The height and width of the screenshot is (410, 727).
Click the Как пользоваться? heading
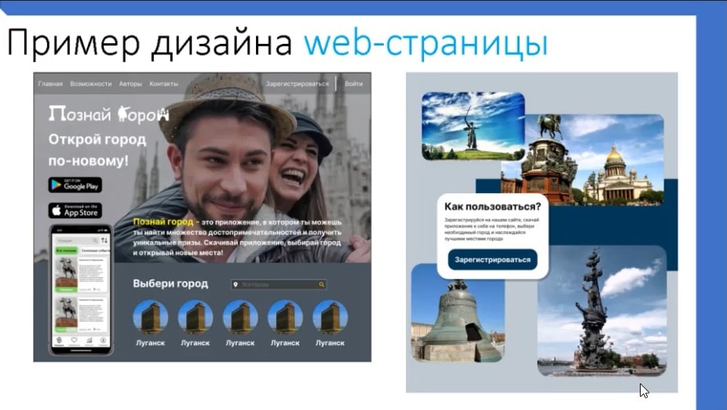click(x=492, y=207)
